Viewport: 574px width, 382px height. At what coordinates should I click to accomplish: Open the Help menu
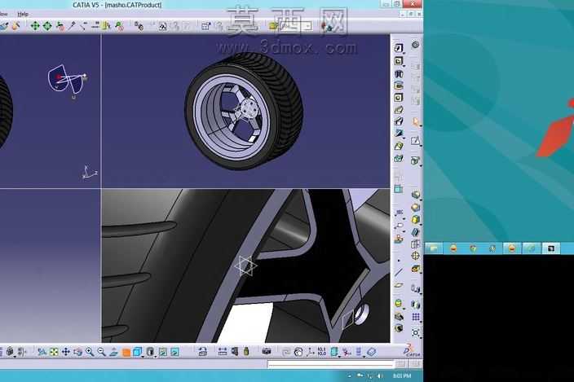pos(23,15)
